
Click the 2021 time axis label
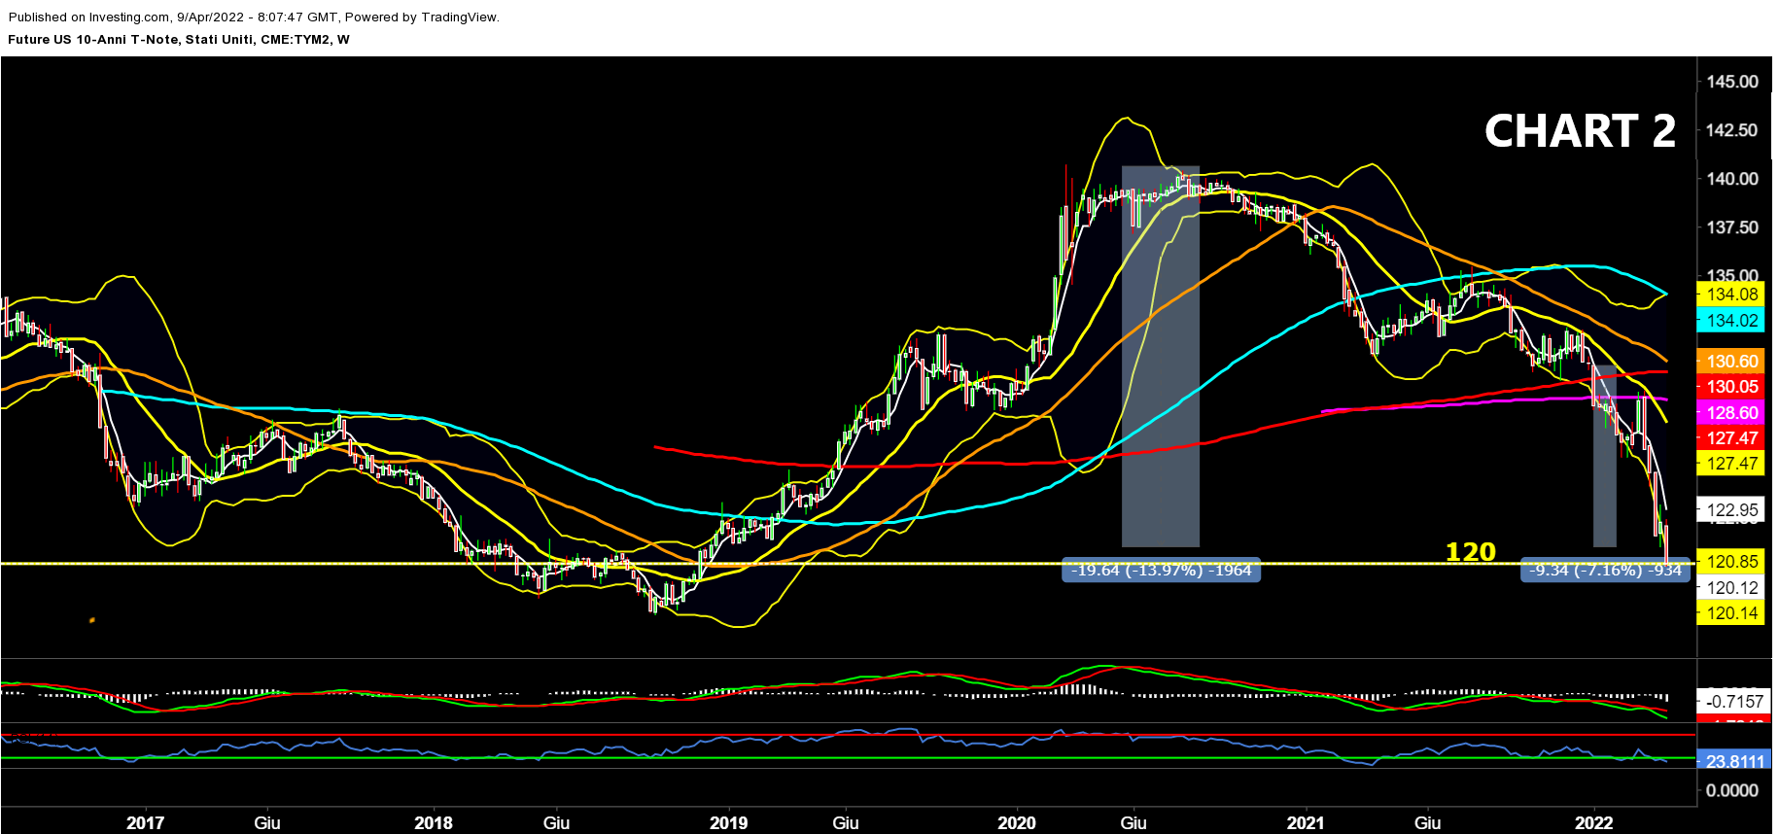click(1306, 823)
